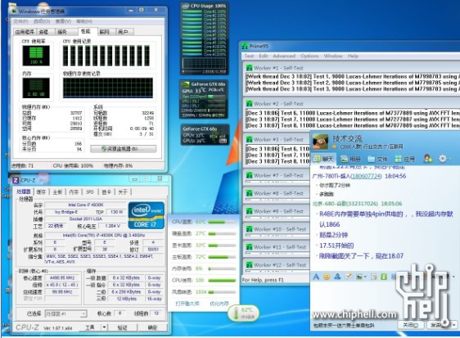Click 工具 button in CPU-Z
The width and height of the screenshot is (460, 338).
[90, 327]
